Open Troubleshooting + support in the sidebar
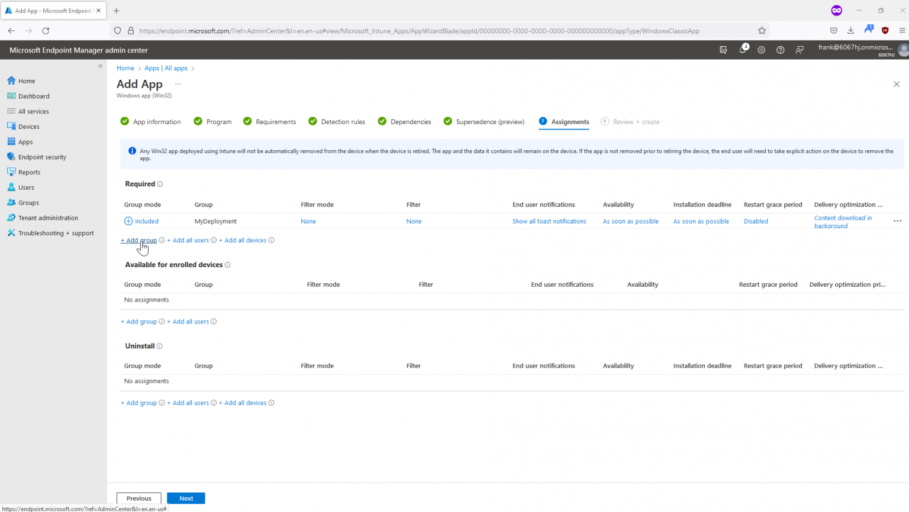The height and width of the screenshot is (512, 909). tap(50, 233)
